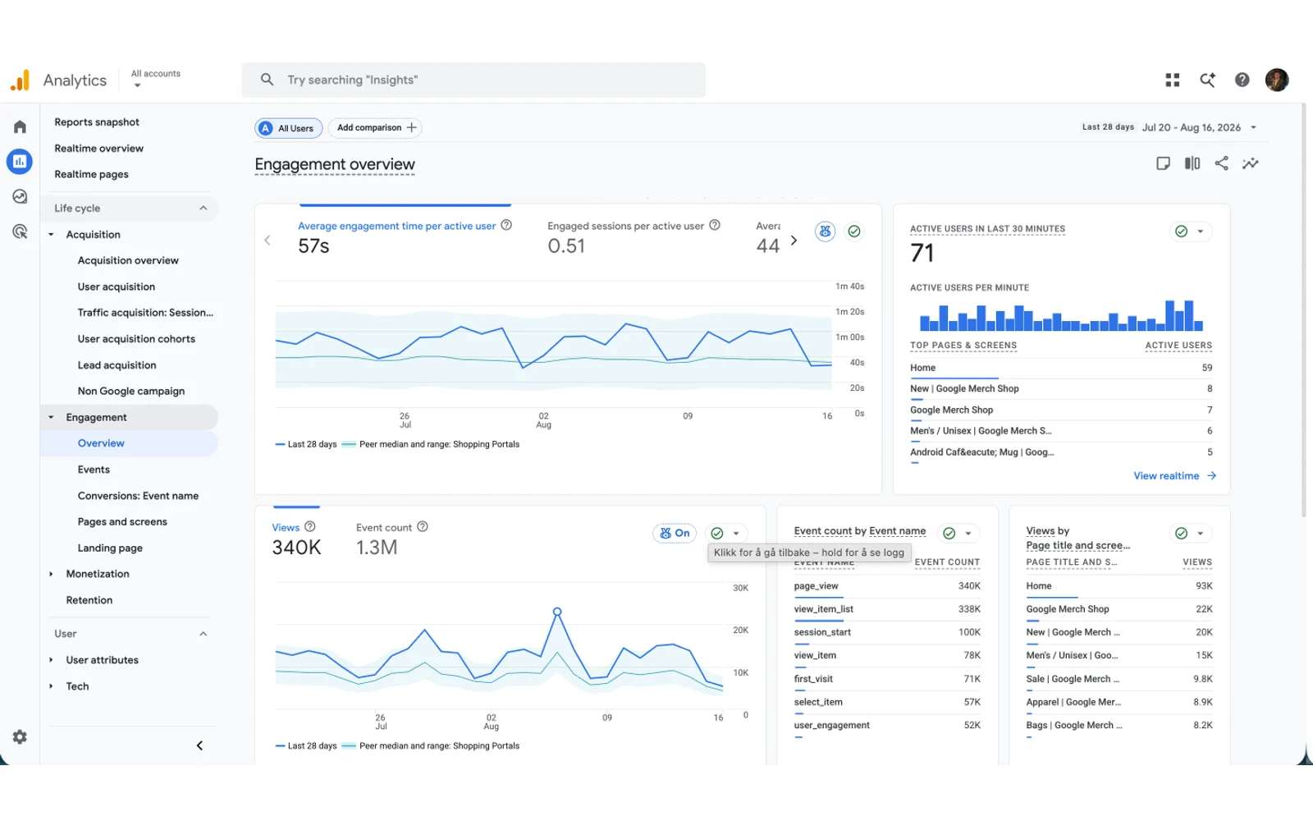Collapse the Engagement tree group
Viewport: 1313px width, 821px height.
click(x=51, y=417)
